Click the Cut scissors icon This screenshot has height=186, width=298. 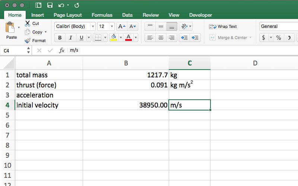pyautogui.click(x=28, y=23)
